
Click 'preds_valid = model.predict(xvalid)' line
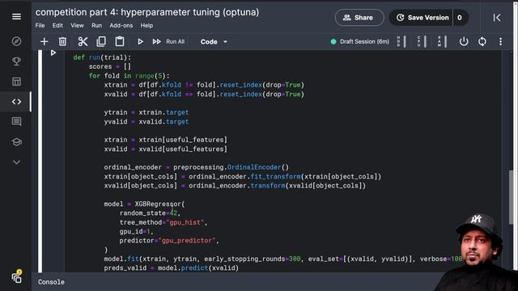(x=171, y=268)
